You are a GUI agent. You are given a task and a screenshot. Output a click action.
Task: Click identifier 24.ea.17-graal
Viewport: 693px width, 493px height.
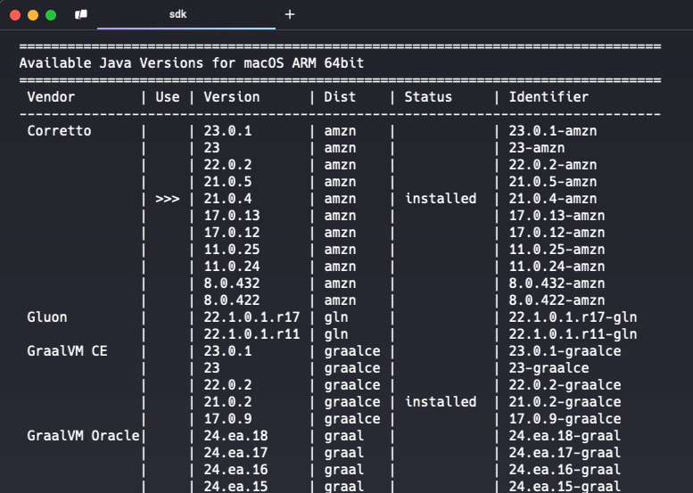coord(565,452)
